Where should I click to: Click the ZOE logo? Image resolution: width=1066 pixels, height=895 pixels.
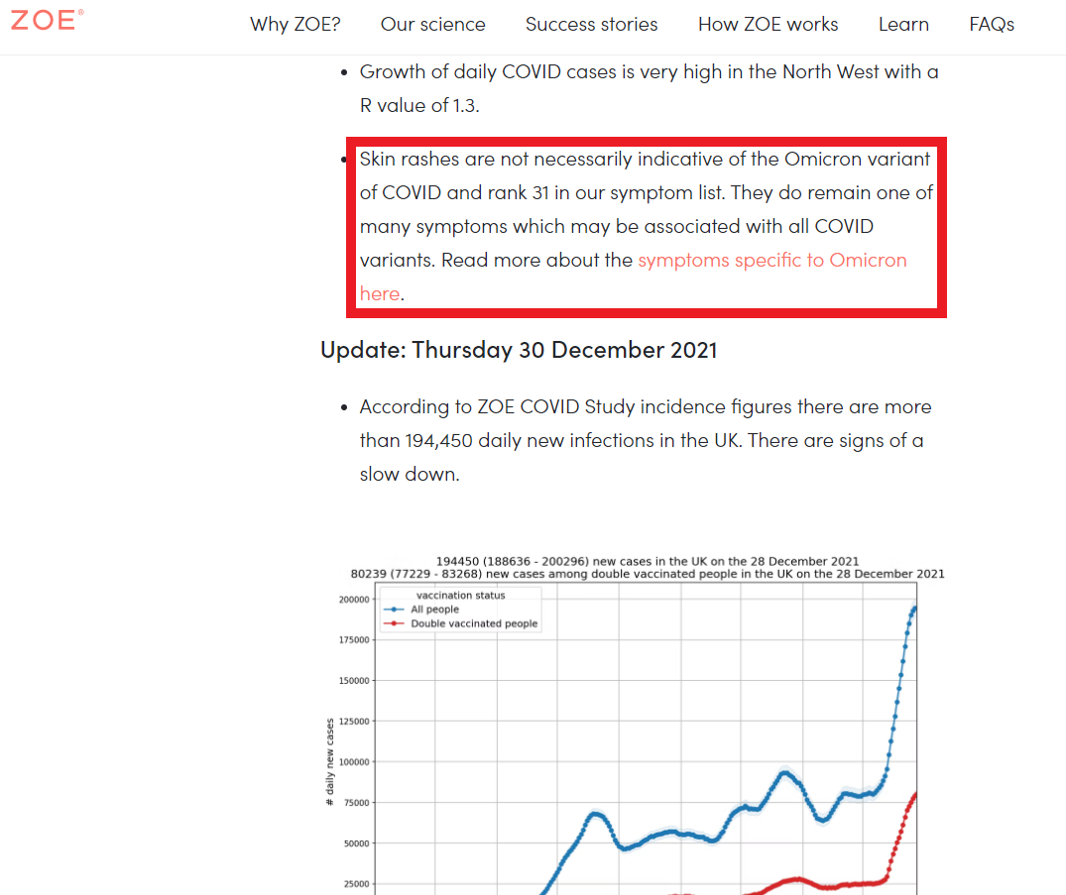point(47,20)
